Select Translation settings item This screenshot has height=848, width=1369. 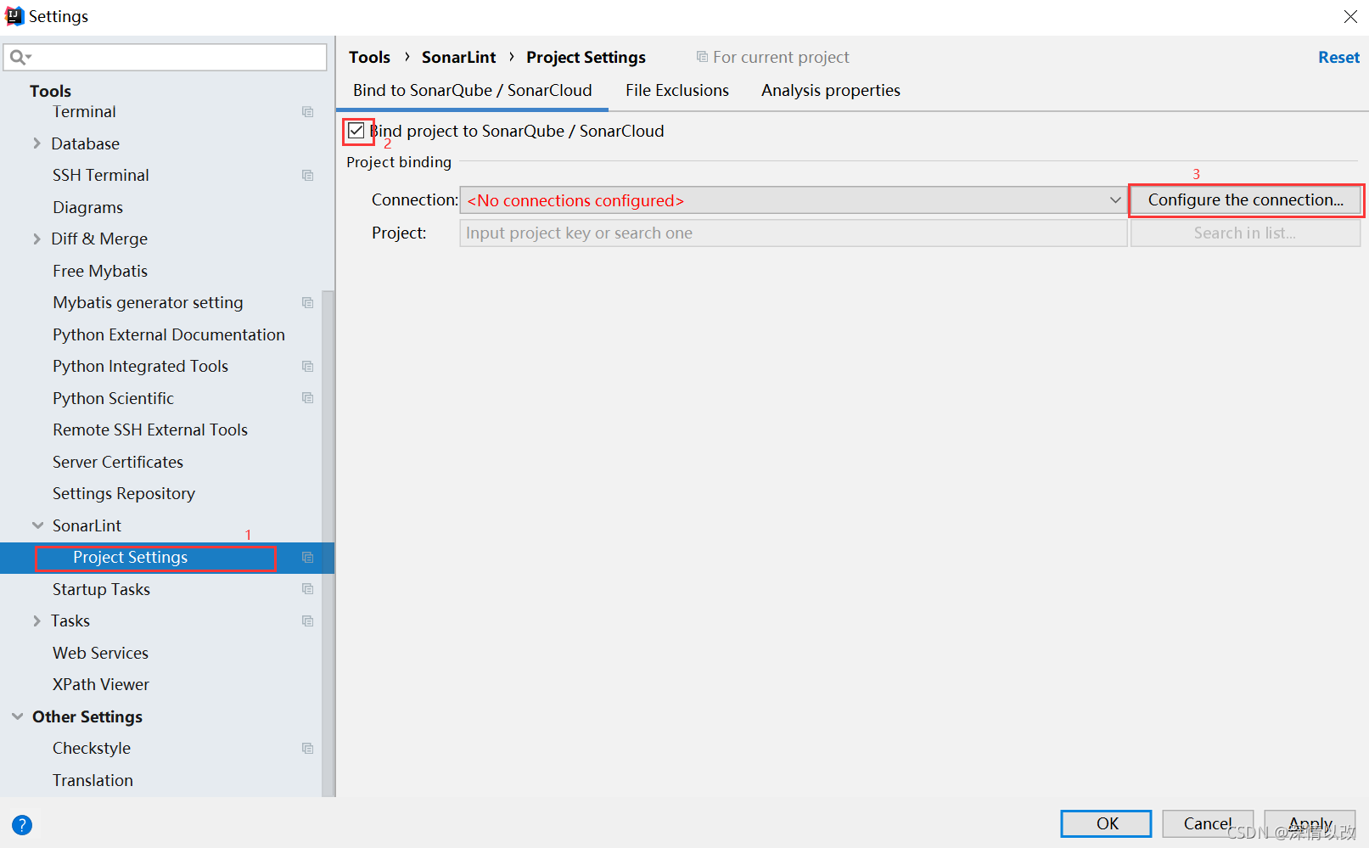(x=93, y=780)
